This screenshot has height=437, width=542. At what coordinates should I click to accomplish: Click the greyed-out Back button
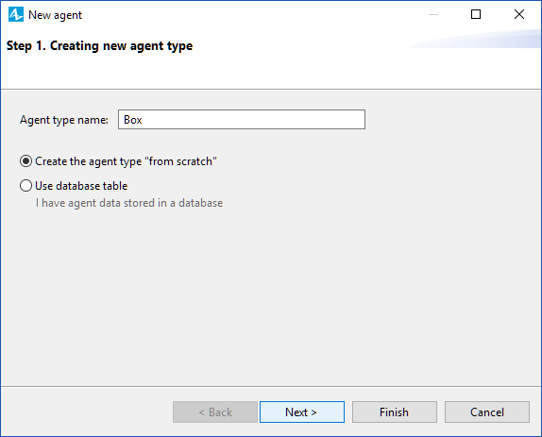215,412
